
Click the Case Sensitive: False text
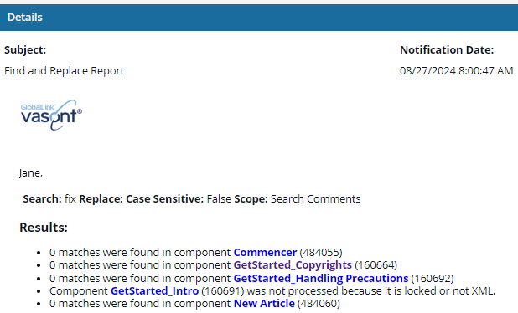(x=179, y=199)
